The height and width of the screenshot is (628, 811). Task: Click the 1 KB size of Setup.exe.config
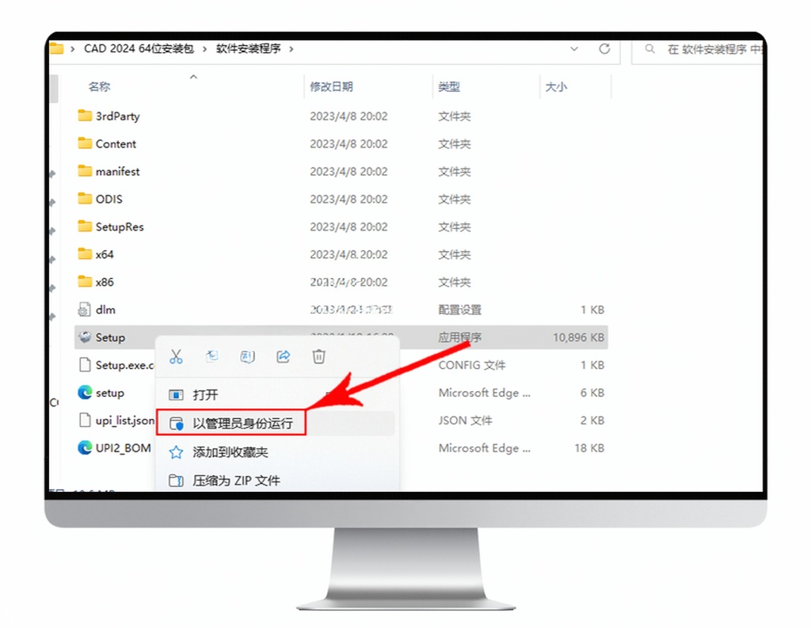(592, 365)
